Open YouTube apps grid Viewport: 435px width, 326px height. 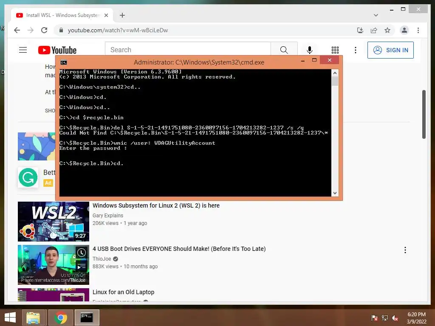tap(335, 50)
